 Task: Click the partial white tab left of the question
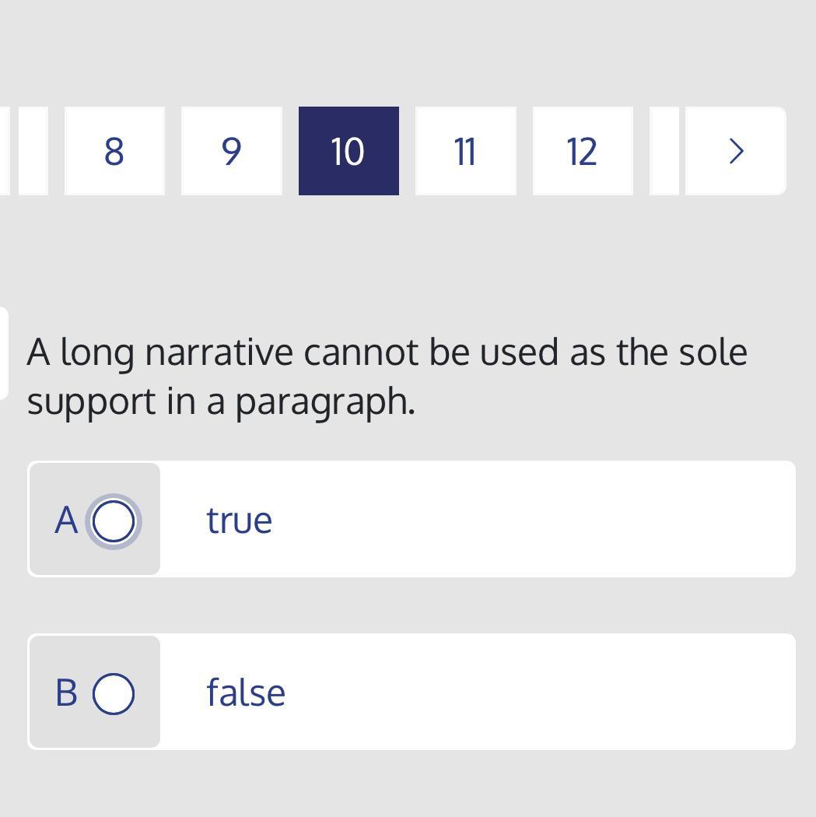tap(3, 352)
